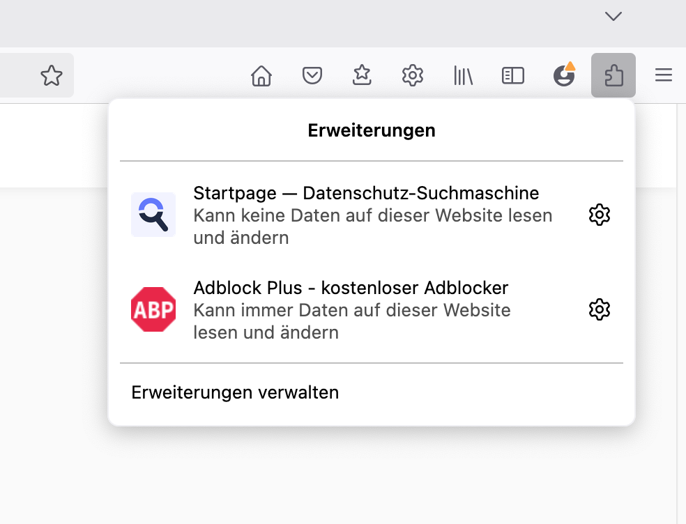Bookmark this page with the star icon
The image size is (686, 524).
click(x=52, y=75)
